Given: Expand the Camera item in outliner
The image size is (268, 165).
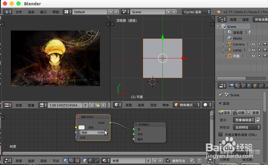Looking at the screenshot, I should (223, 44).
